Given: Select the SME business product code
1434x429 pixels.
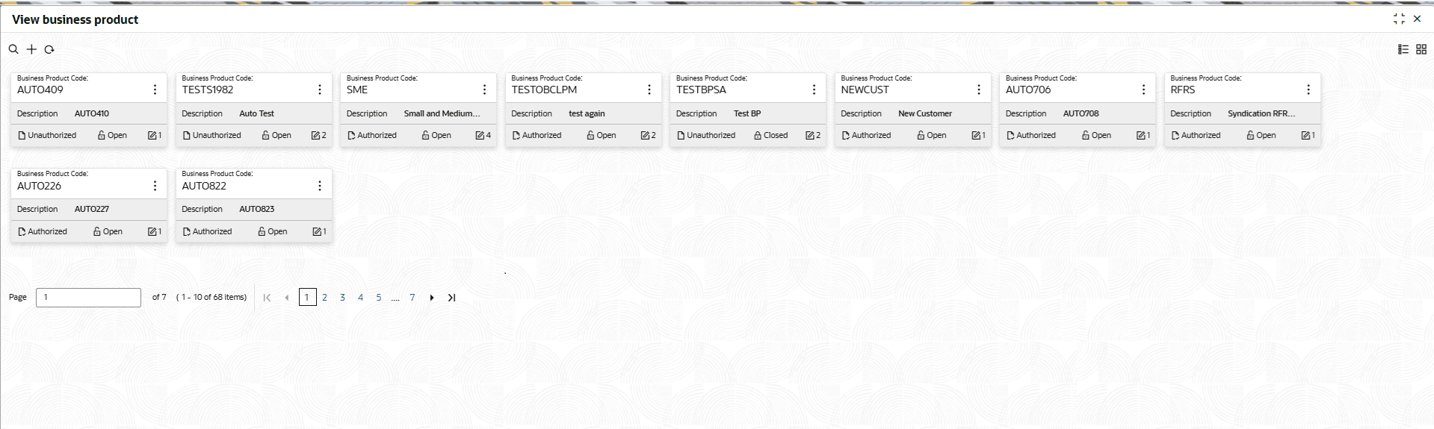Looking at the screenshot, I should [x=357, y=90].
